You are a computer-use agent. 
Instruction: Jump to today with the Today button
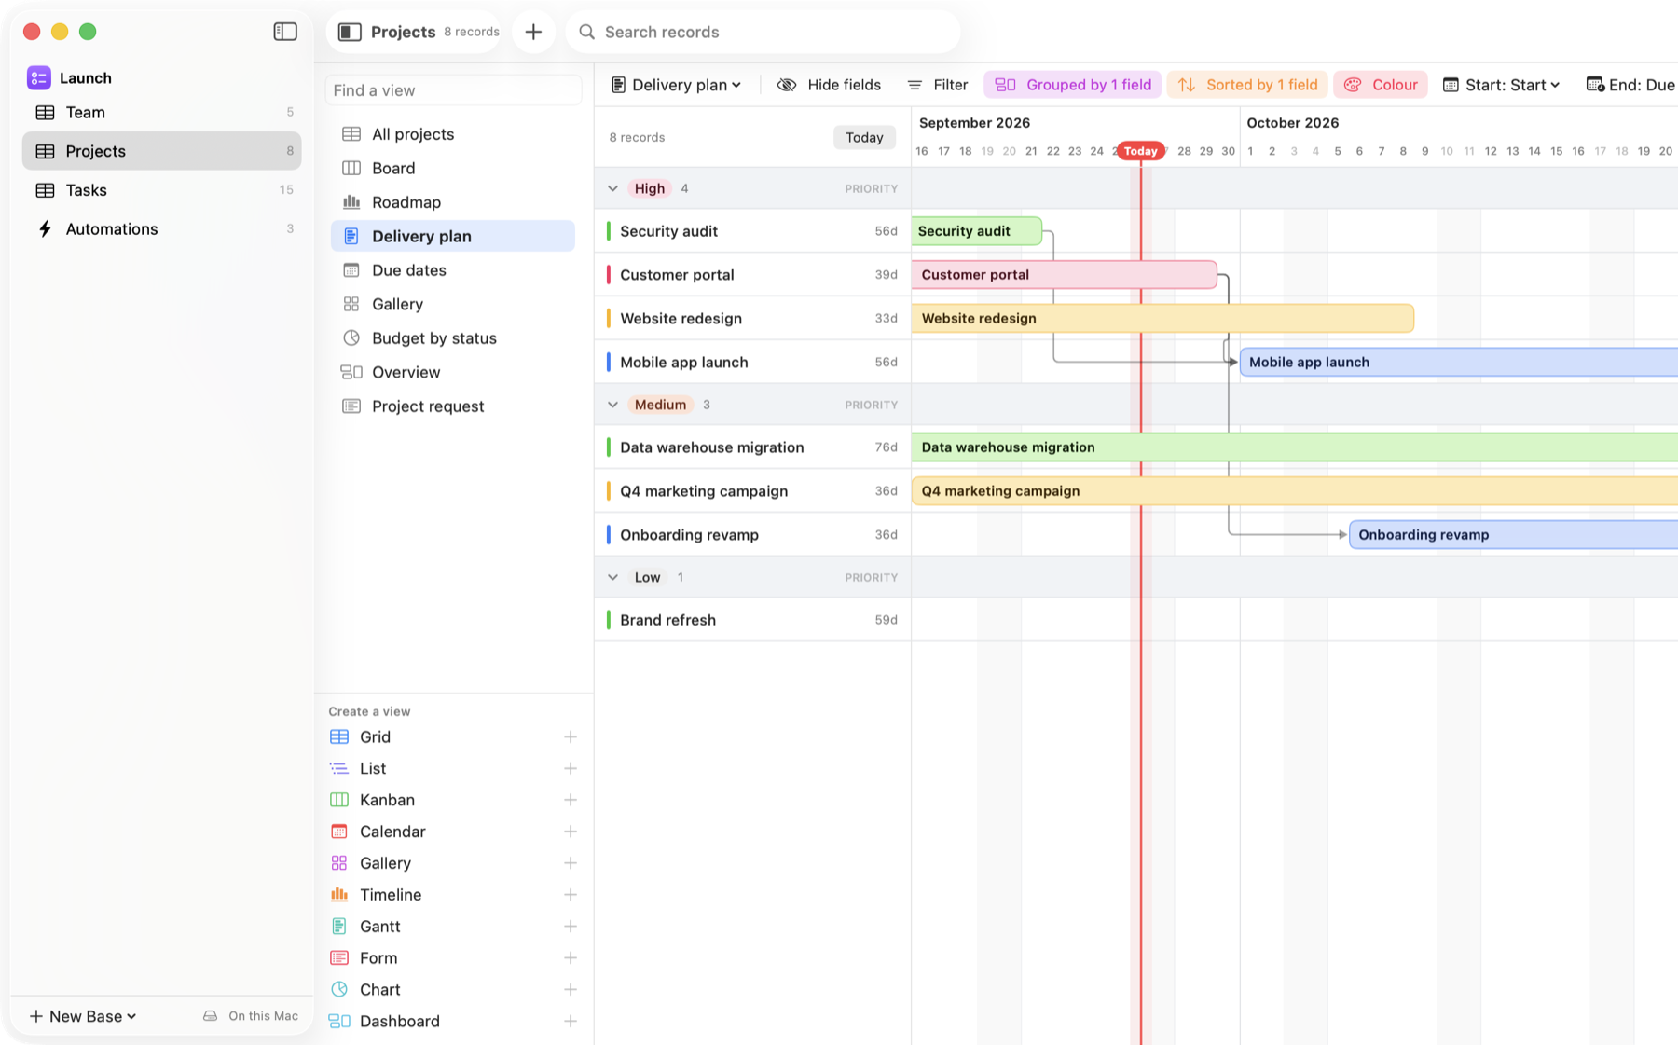click(x=864, y=137)
